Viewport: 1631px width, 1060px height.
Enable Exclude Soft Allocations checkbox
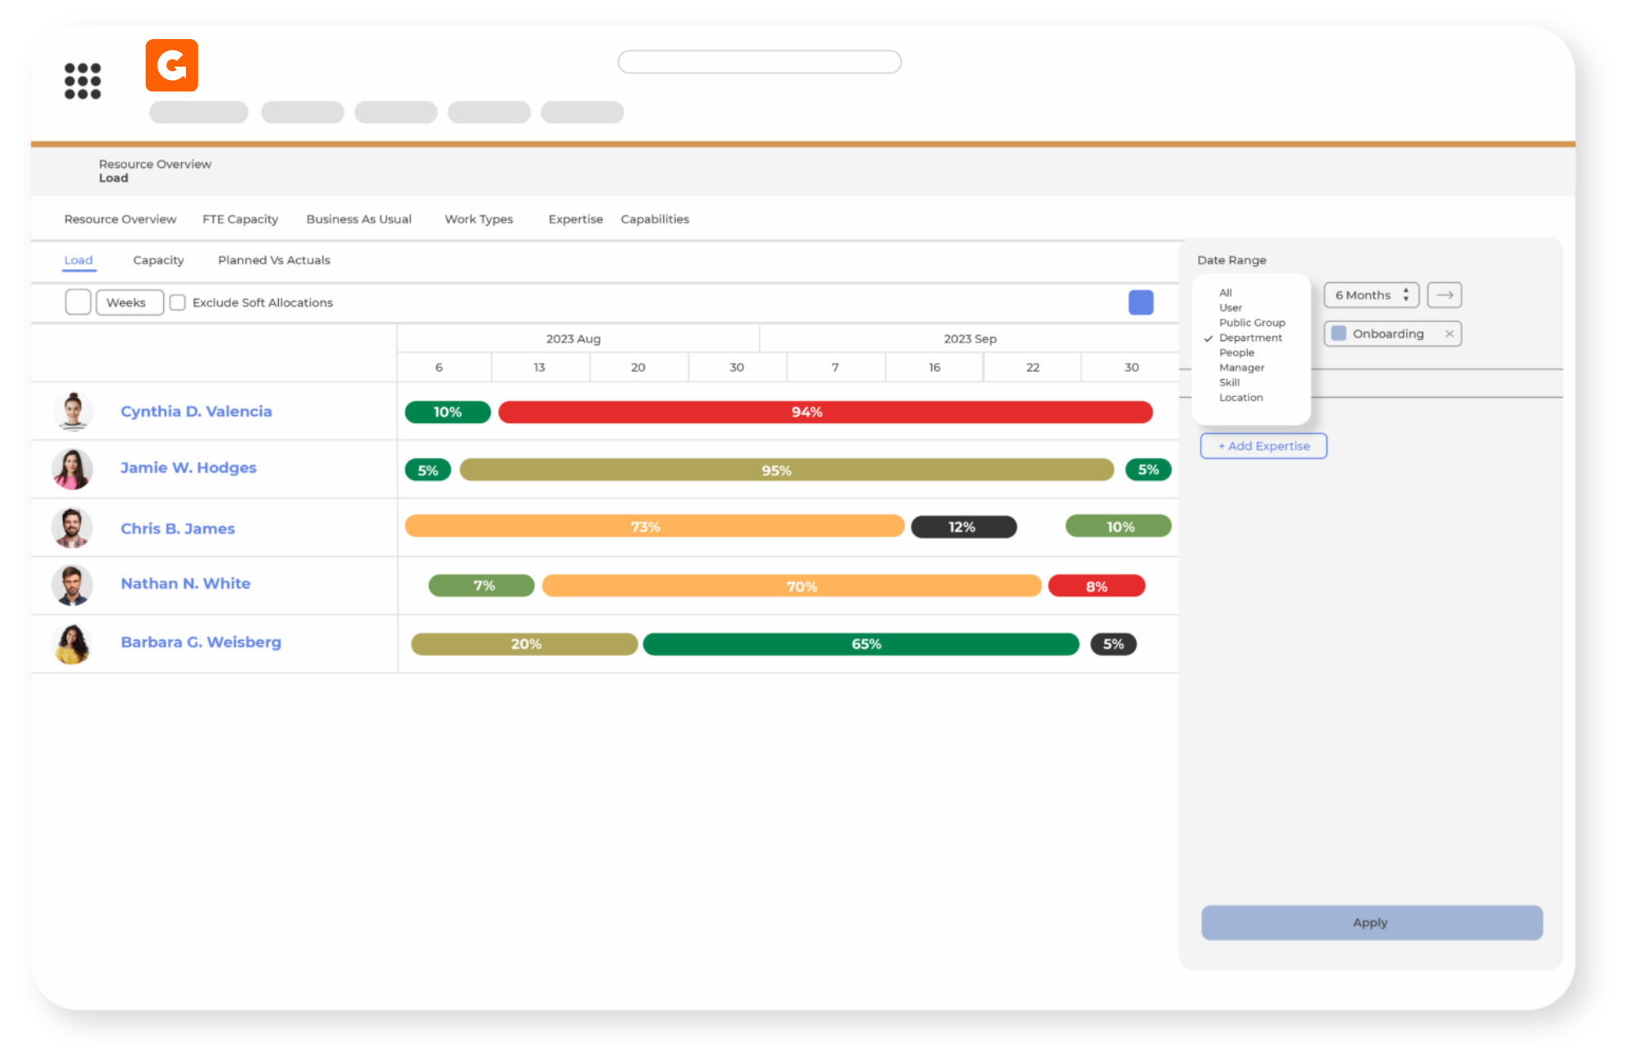pyautogui.click(x=178, y=303)
